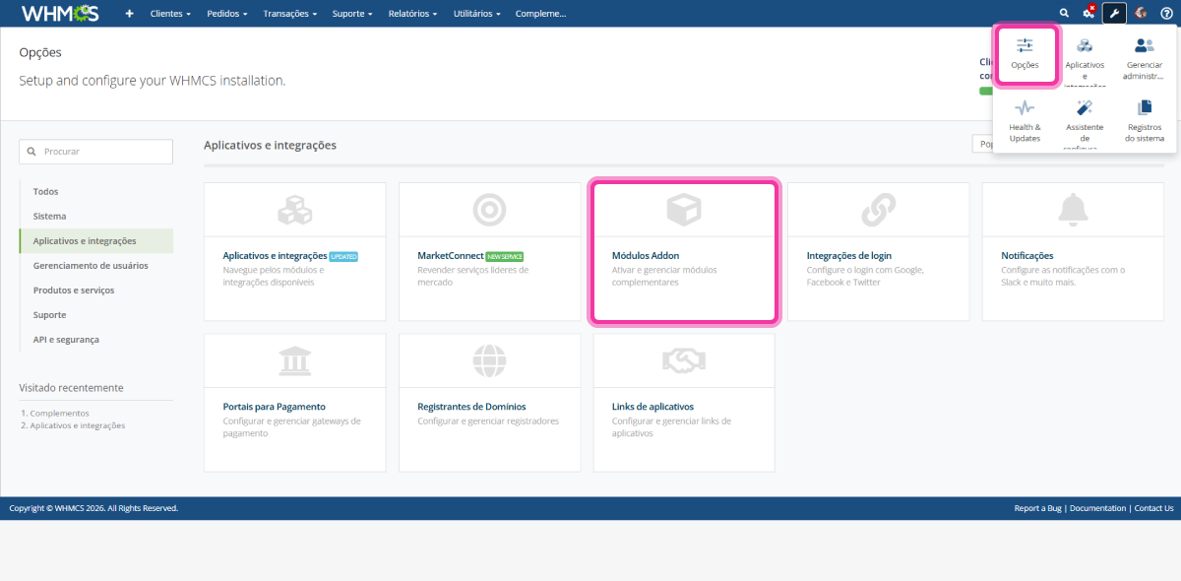Open the gears alert icon with red badge
Screen dimensions: 1181x581
[1089, 13]
